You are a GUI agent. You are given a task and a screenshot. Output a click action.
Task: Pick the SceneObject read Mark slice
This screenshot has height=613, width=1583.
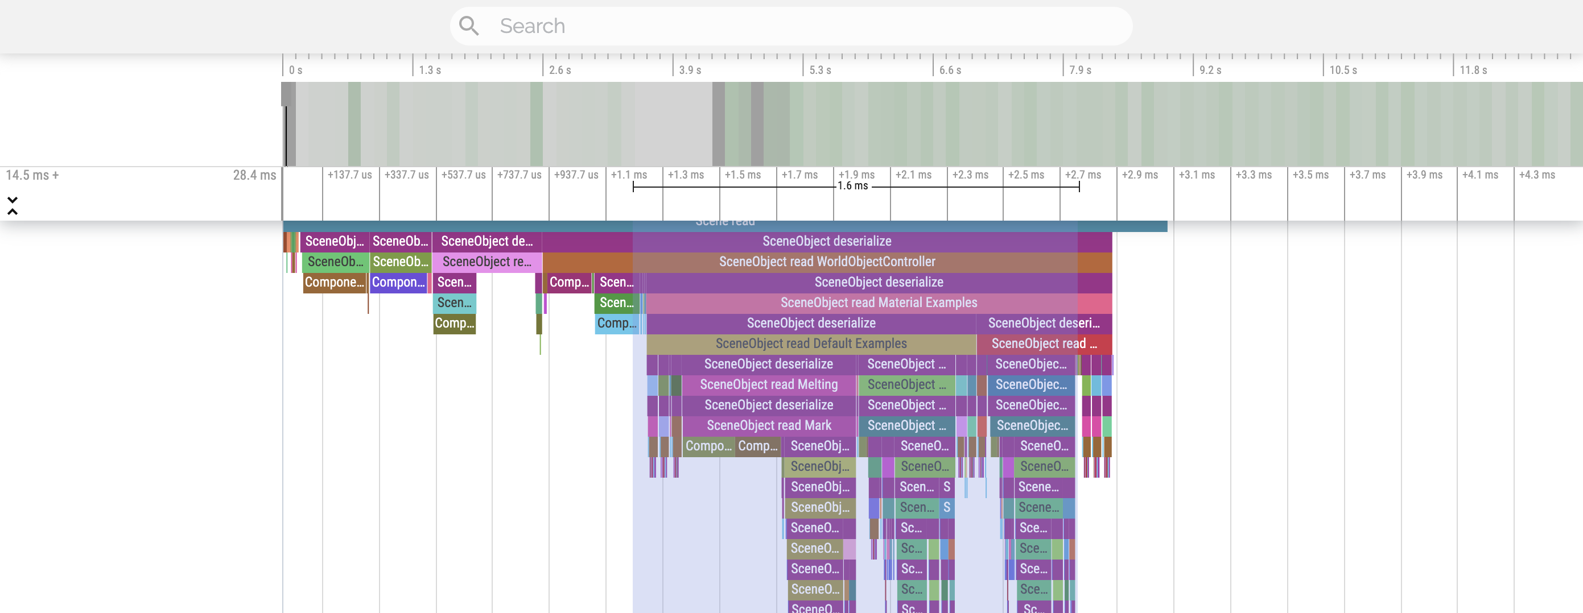[768, 426]
